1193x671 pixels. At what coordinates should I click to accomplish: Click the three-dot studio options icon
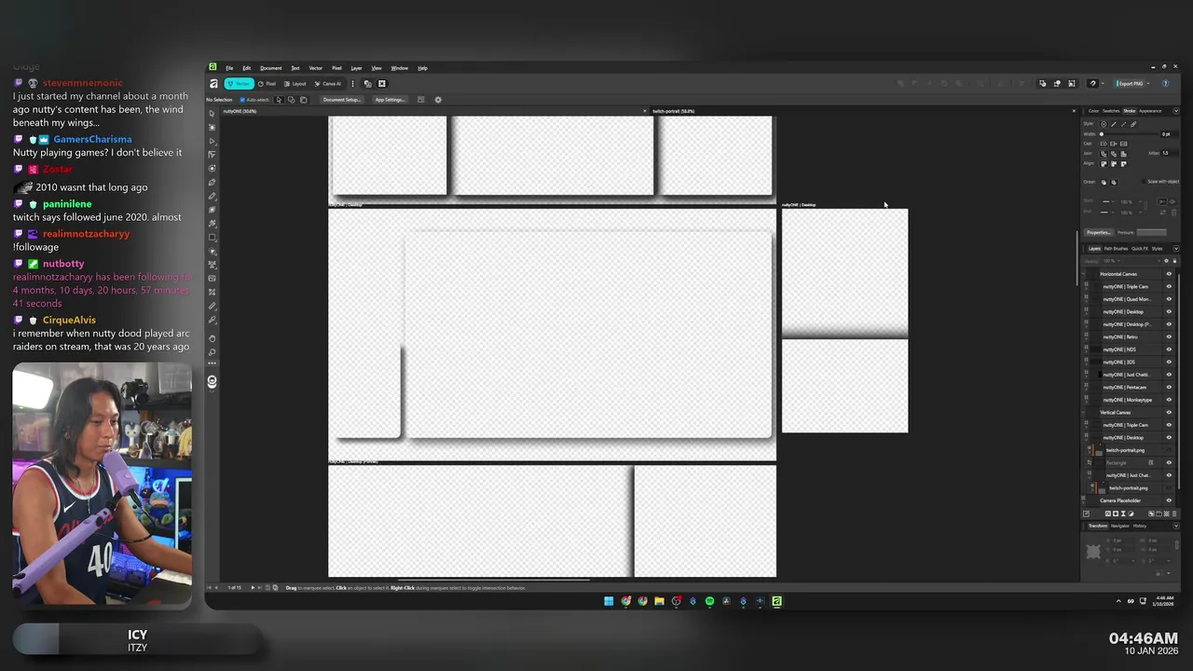[352, 84]
